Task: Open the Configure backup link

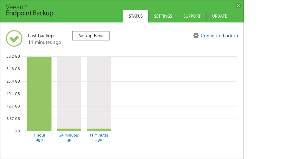Action: coord(219,36)
